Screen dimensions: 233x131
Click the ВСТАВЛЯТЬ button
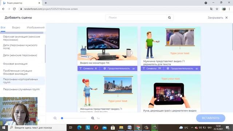[210, 118]
